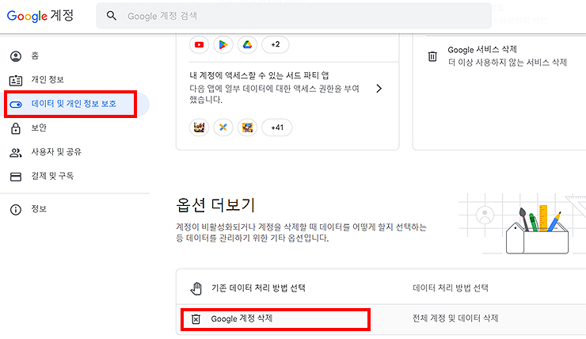
Task: Click the Google 계정 logo
Action: click(x=40, y=16)
